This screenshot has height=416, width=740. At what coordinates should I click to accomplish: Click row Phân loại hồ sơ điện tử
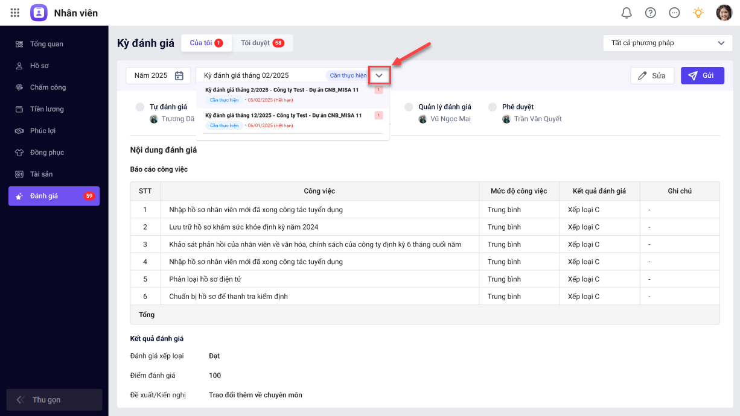coord(425,279)
